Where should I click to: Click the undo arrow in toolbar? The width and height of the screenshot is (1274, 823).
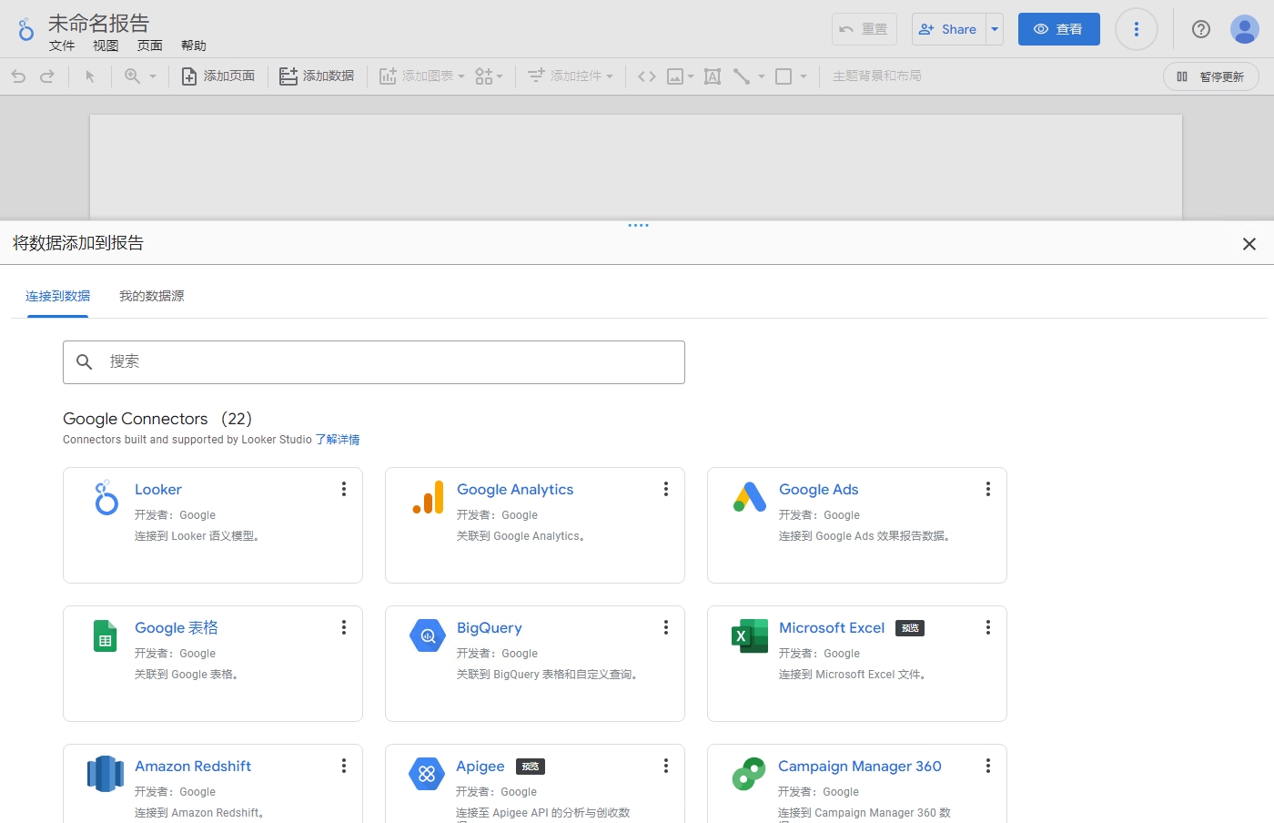pyautogui.click(x=18, y=76)
